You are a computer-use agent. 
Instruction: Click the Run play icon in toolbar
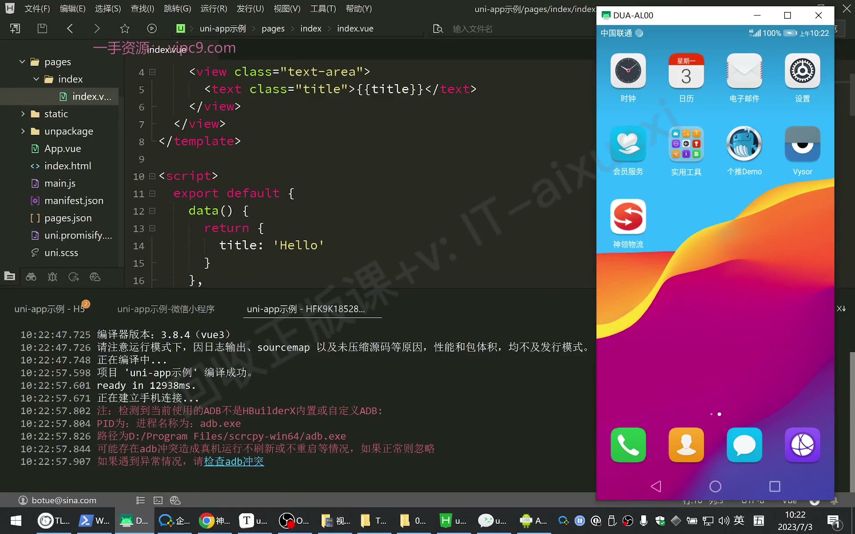click(152, 28)
